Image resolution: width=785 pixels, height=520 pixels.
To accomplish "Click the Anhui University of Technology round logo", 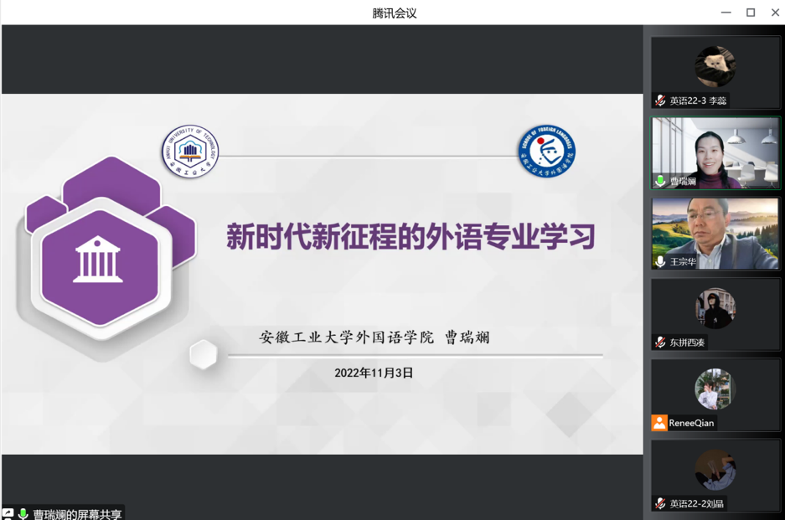I will [x=190, y=152].
